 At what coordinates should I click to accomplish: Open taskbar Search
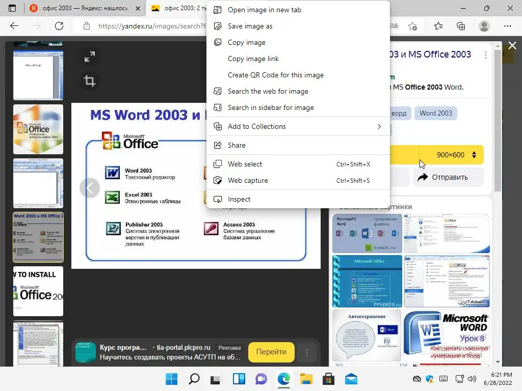[x=194, y=379]
